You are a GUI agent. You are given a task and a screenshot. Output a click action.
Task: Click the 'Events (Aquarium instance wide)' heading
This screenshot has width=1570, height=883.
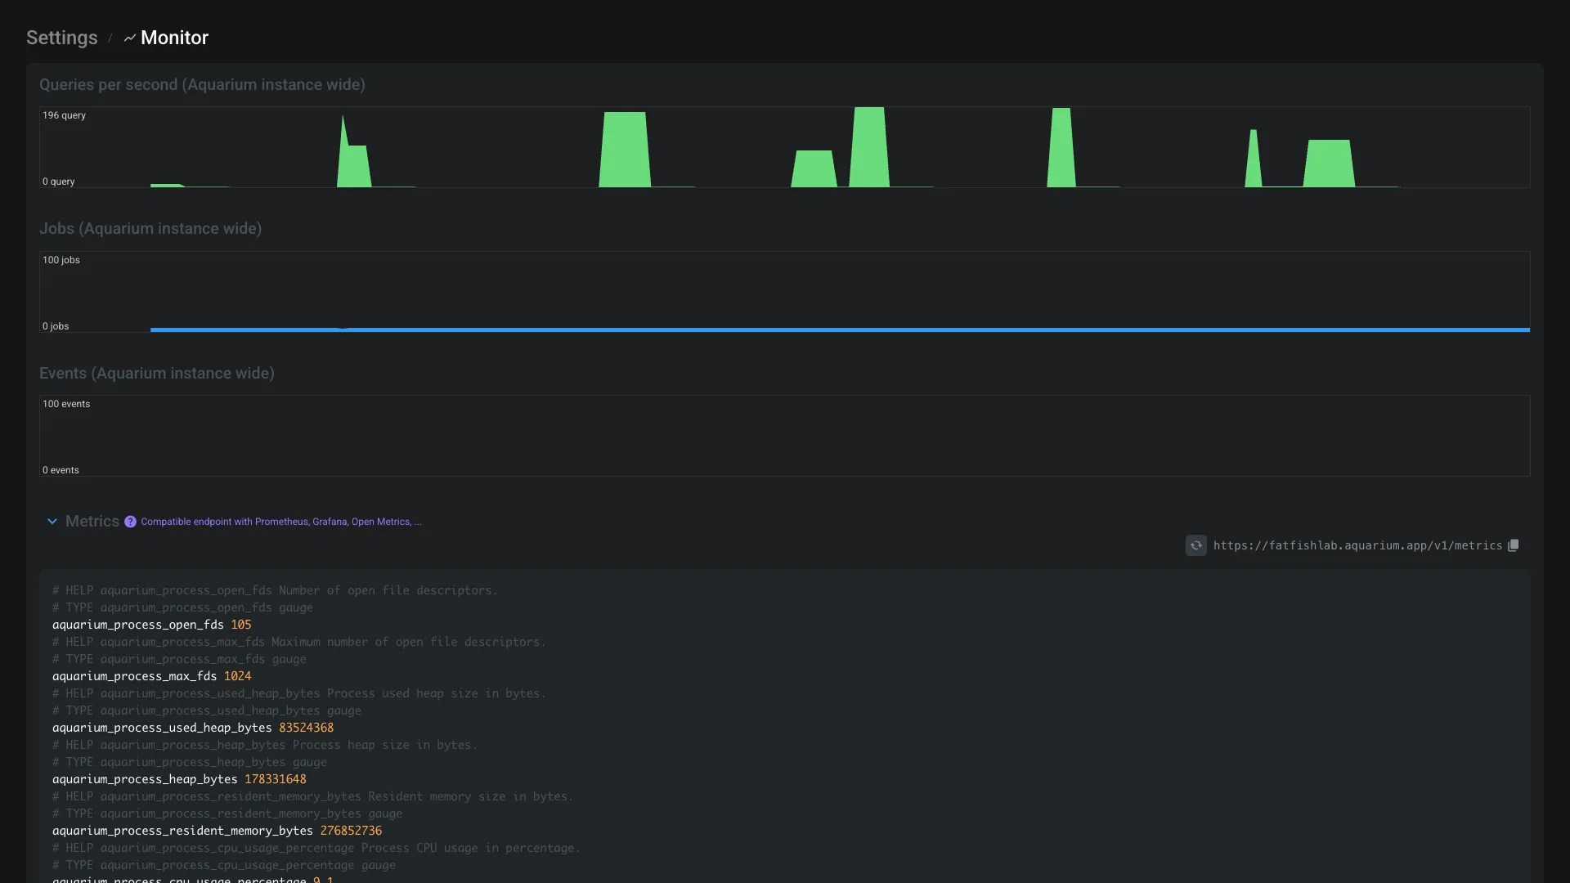point(157,374)
